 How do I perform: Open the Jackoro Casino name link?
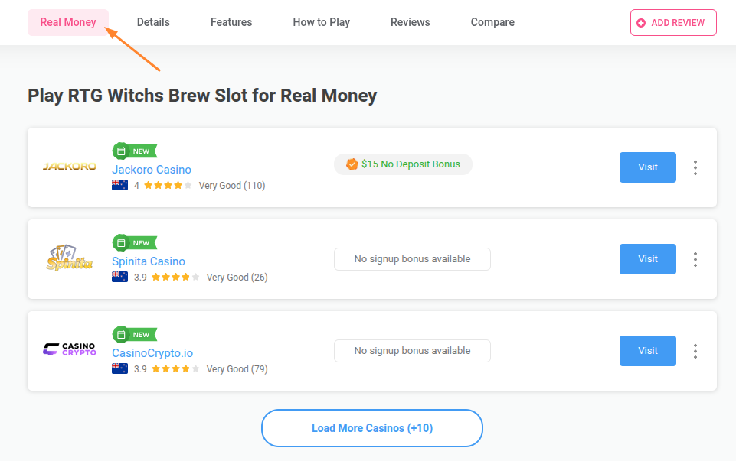tap(152, 170)
